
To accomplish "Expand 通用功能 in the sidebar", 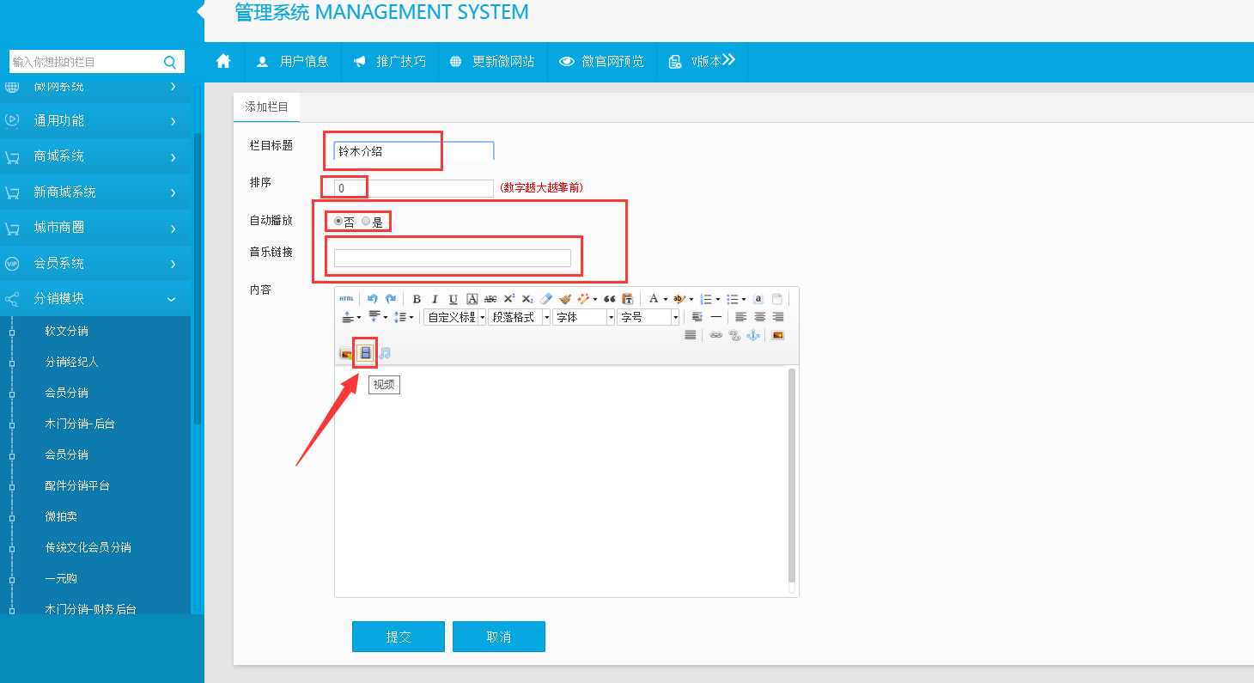I will 95,120.
